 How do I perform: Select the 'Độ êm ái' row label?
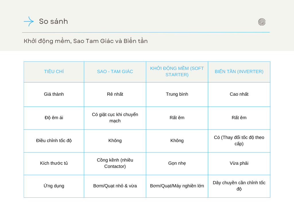click(54, 118)
